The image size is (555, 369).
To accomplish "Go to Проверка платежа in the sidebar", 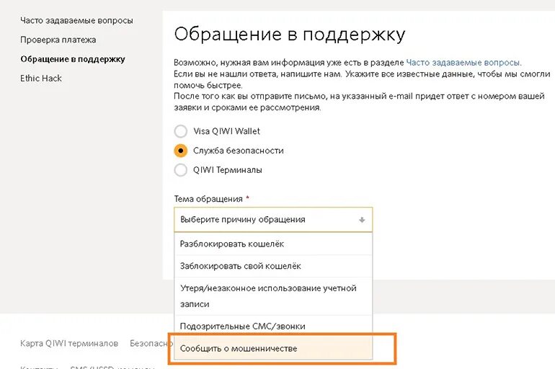I will 58,40.
